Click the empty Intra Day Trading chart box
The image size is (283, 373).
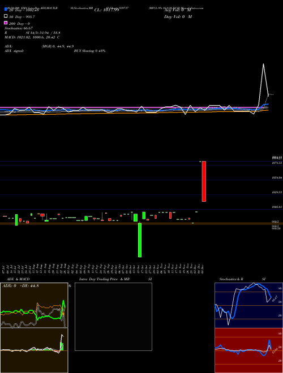point(113,316)
